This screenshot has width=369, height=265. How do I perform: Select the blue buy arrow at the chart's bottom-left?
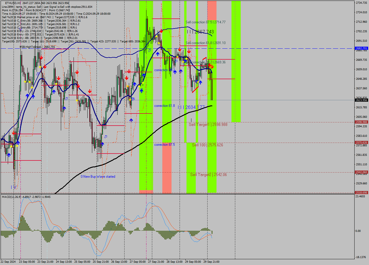click(x=9, y=155)
